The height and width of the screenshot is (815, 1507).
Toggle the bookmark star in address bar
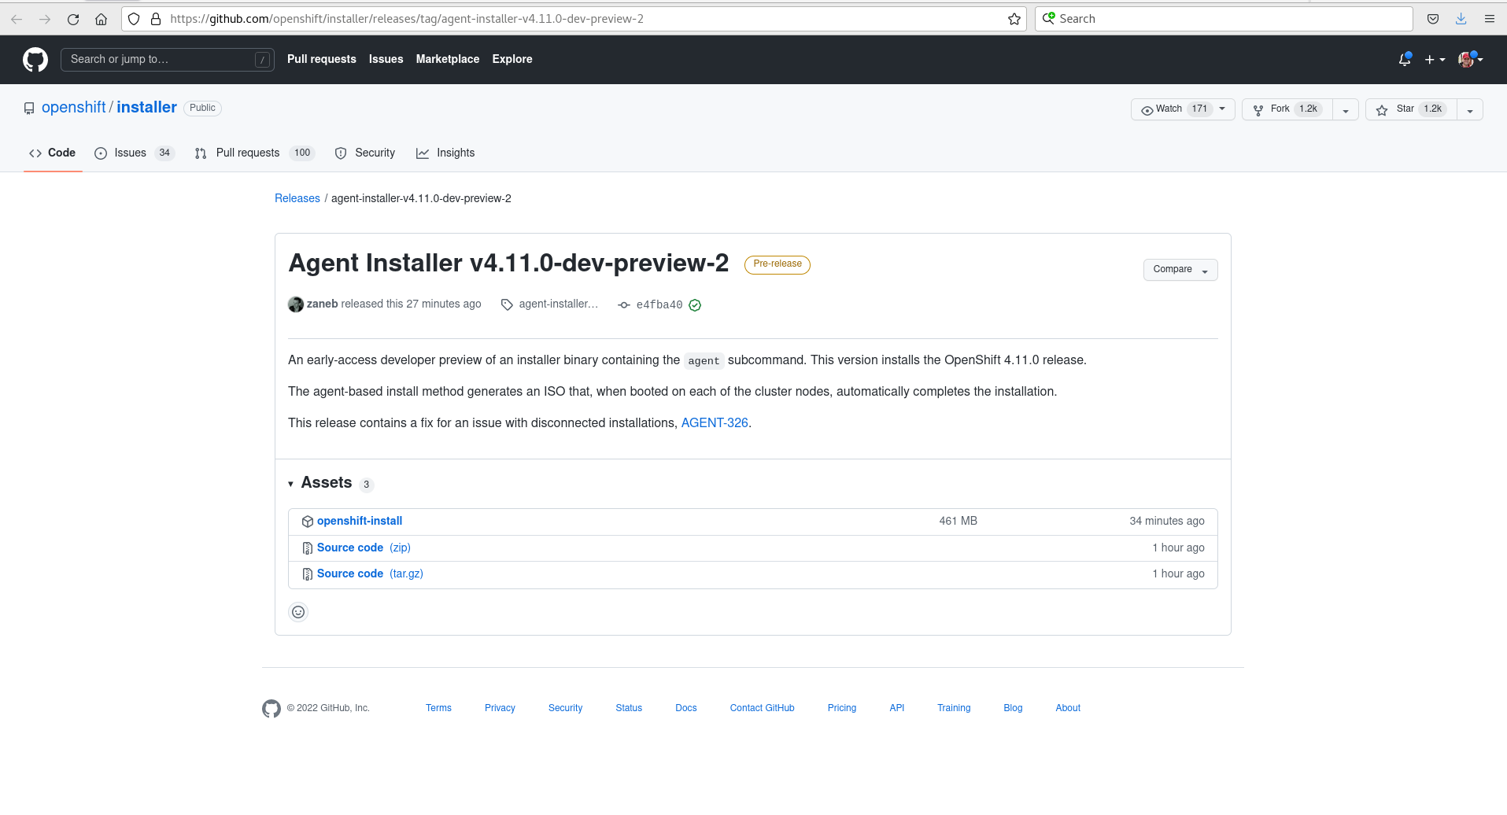pos(1014,18)
